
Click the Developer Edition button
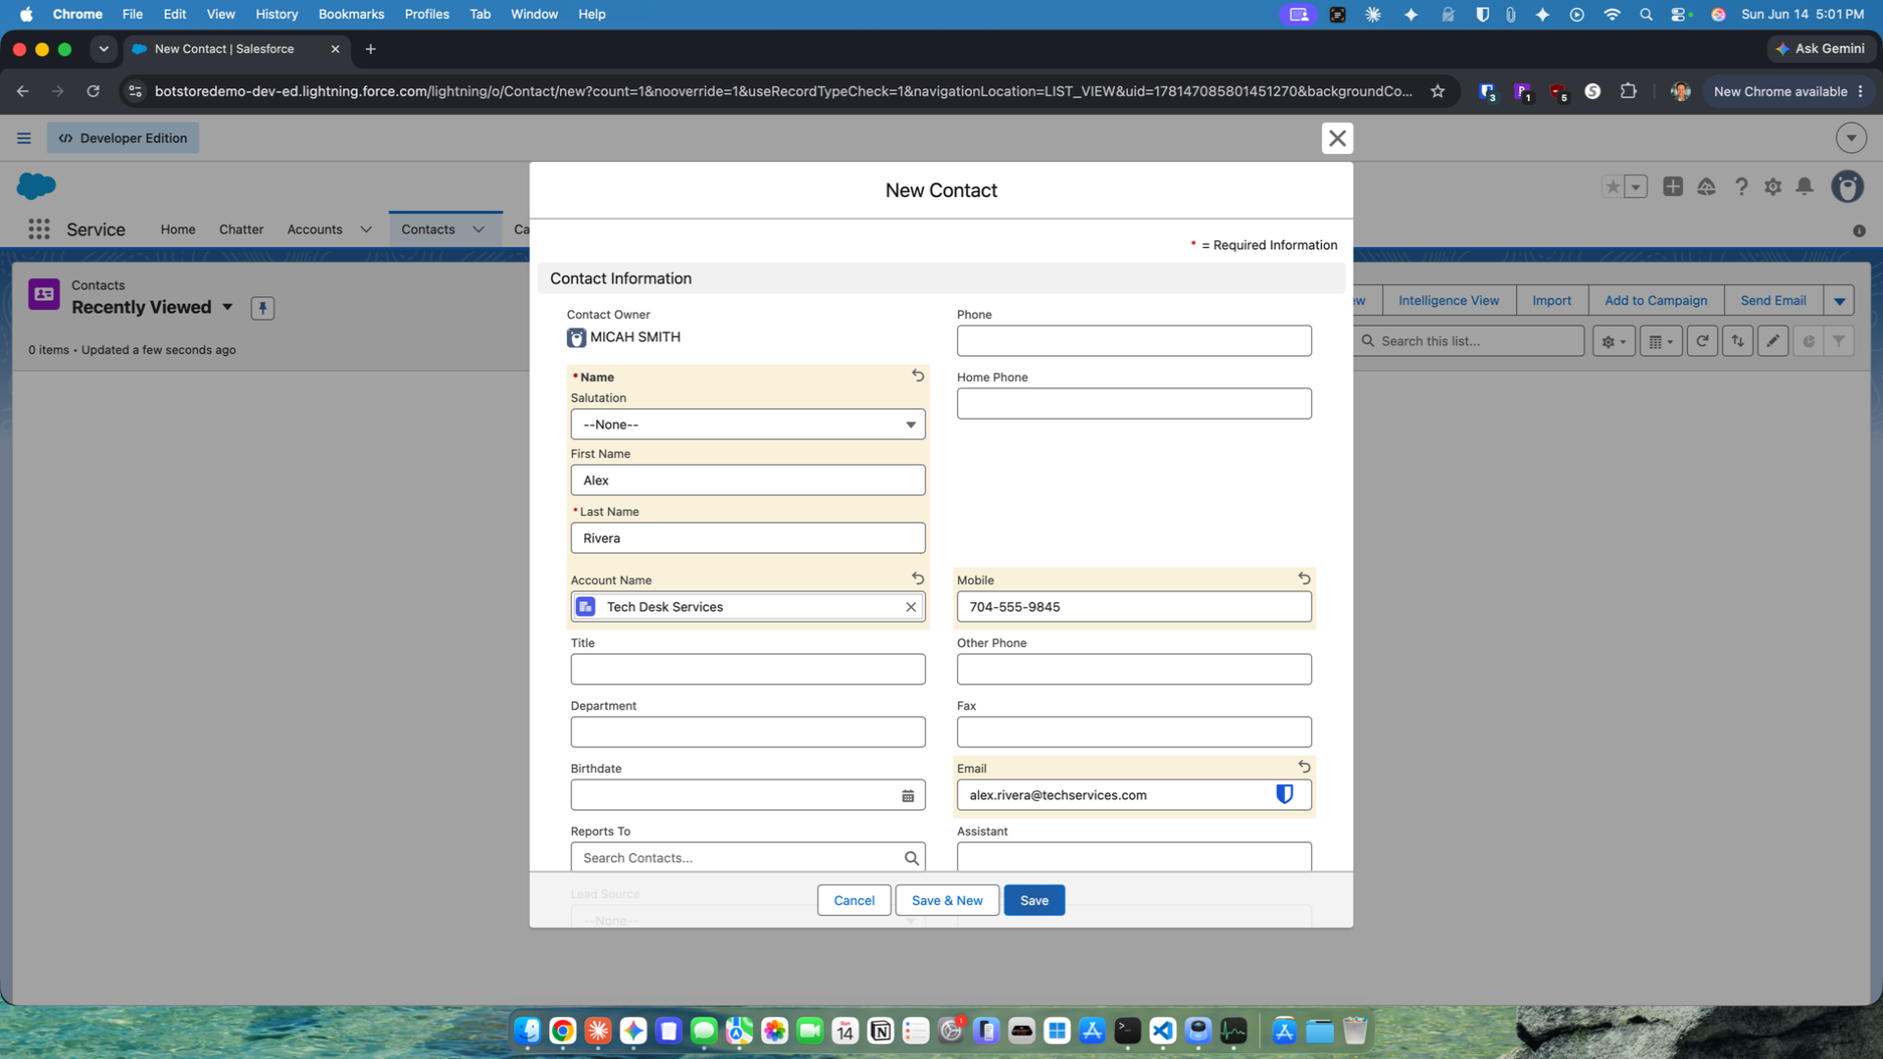123,138
